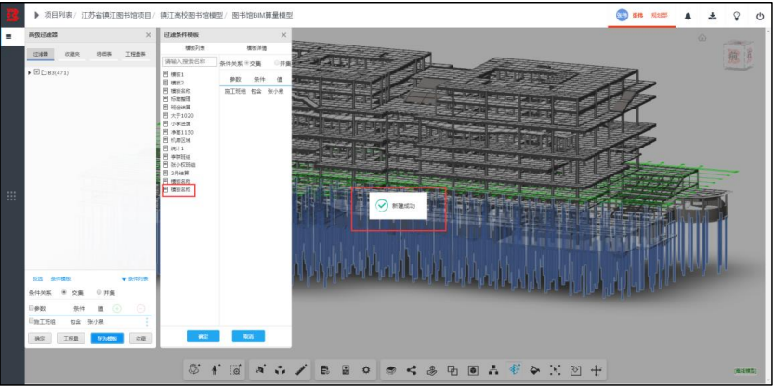
Task: Open the document properties icon in bottom toolbar
Action: pyautogui.click(x=325, y=369)
